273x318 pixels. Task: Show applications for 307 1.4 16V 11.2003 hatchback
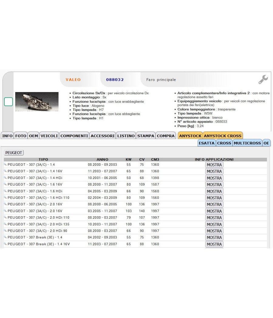click(x=214, y=171)
